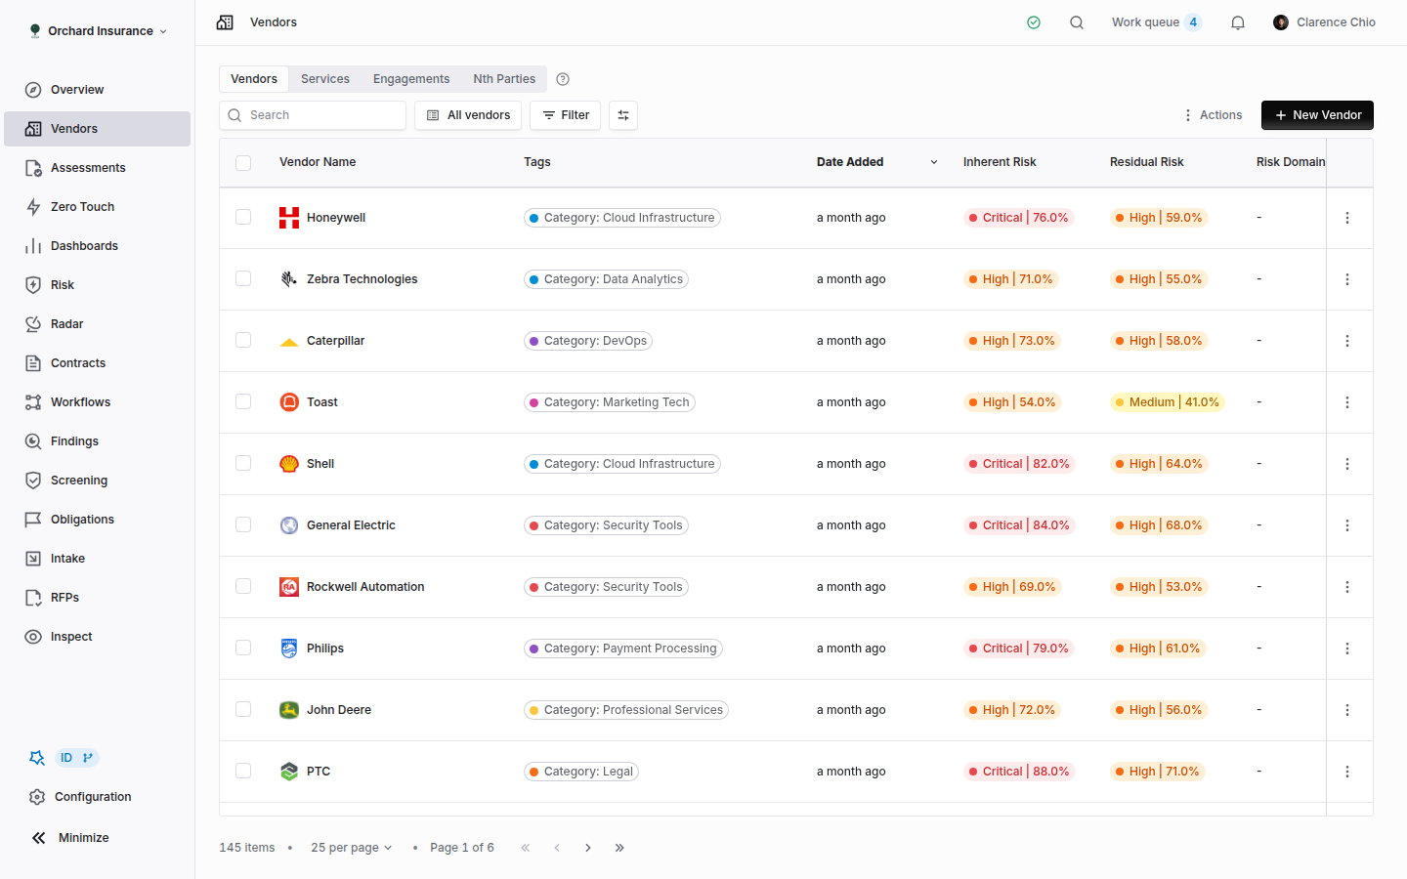1407x879 pixels.
Task: Select Vendors in the sidebar menu
Action: coord(97,129)
